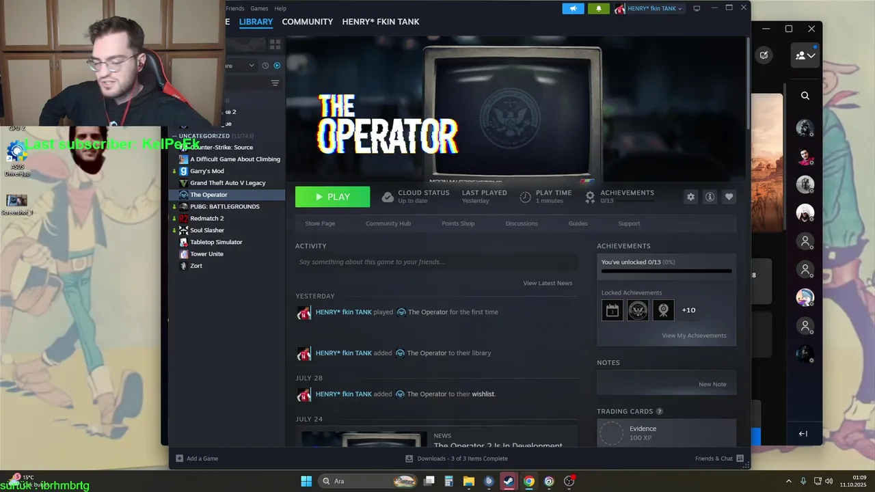Image resolution: width=875 pixels, height=492 pixels.
Task: Add The Operator to favorites heart
Action: click(729, 197)
